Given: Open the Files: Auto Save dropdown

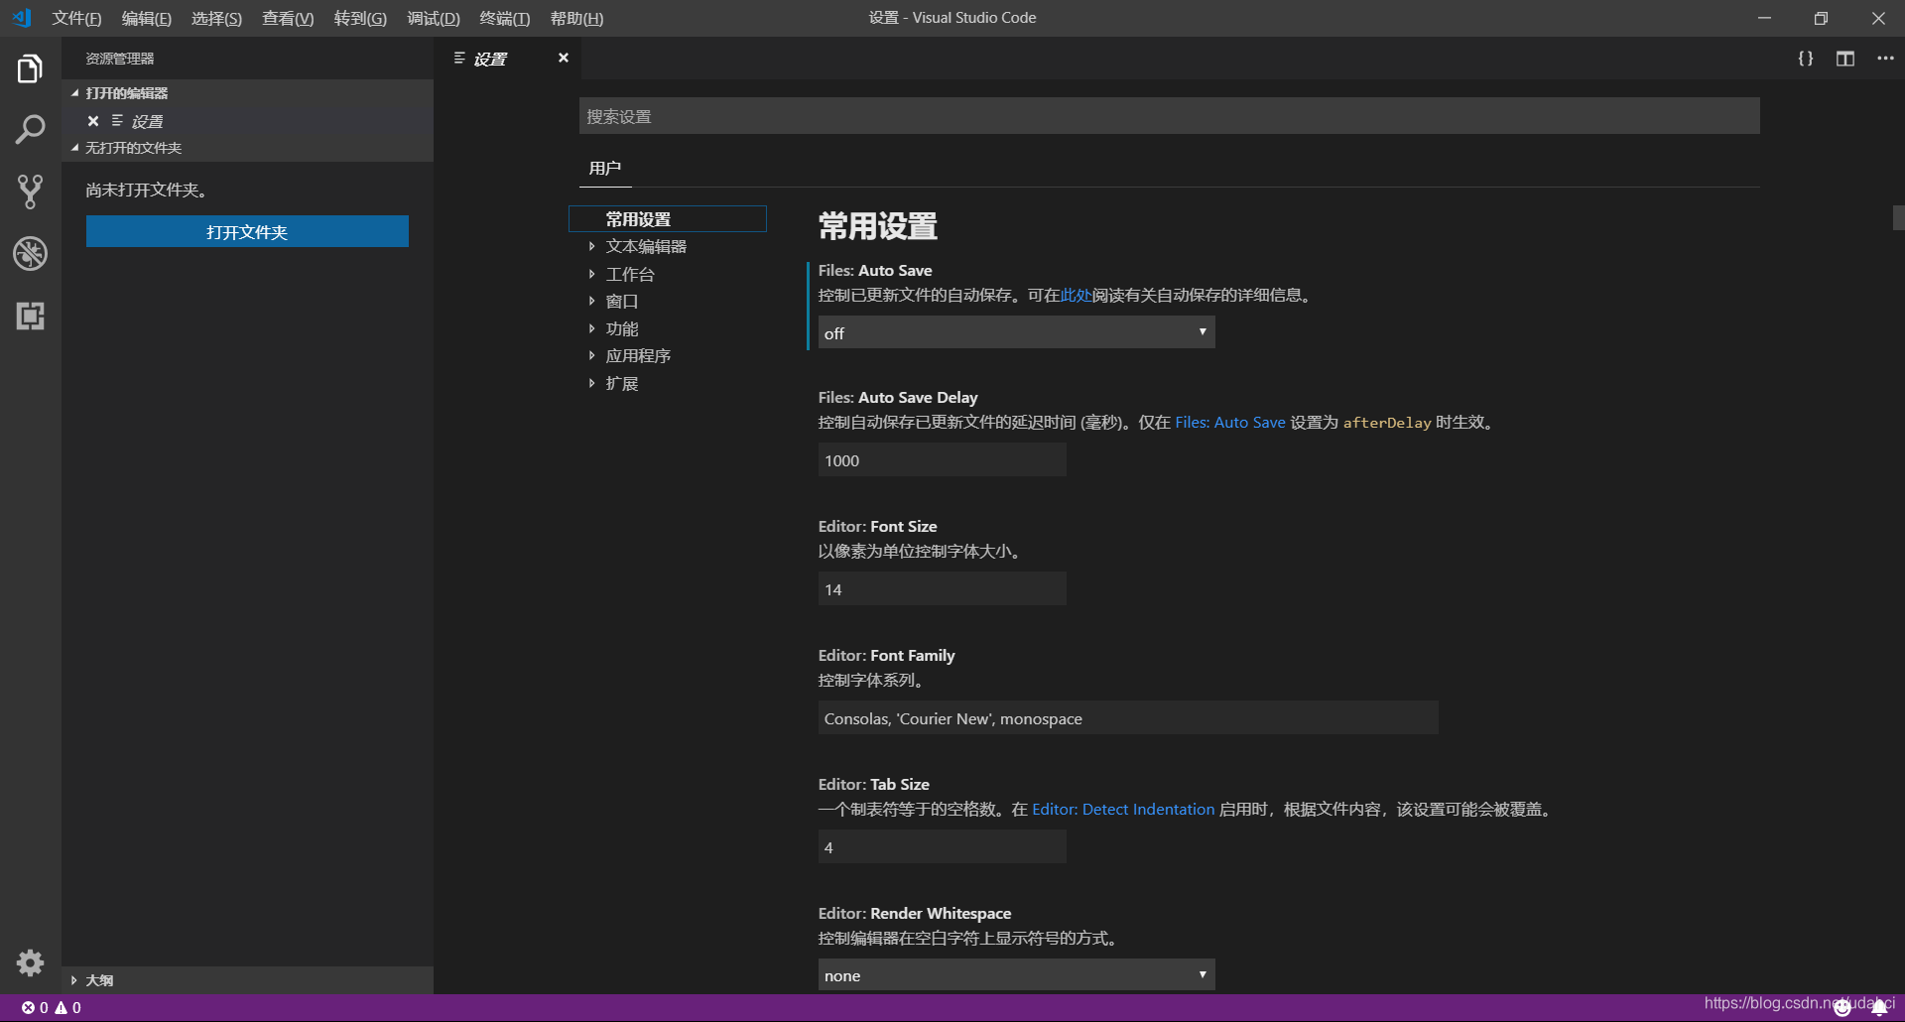Looking at the screenshot, I should tap(1016, 332).
